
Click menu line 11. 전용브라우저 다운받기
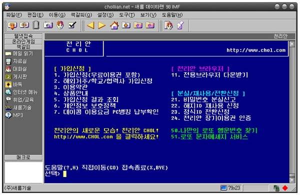click(x=209, y=75)
